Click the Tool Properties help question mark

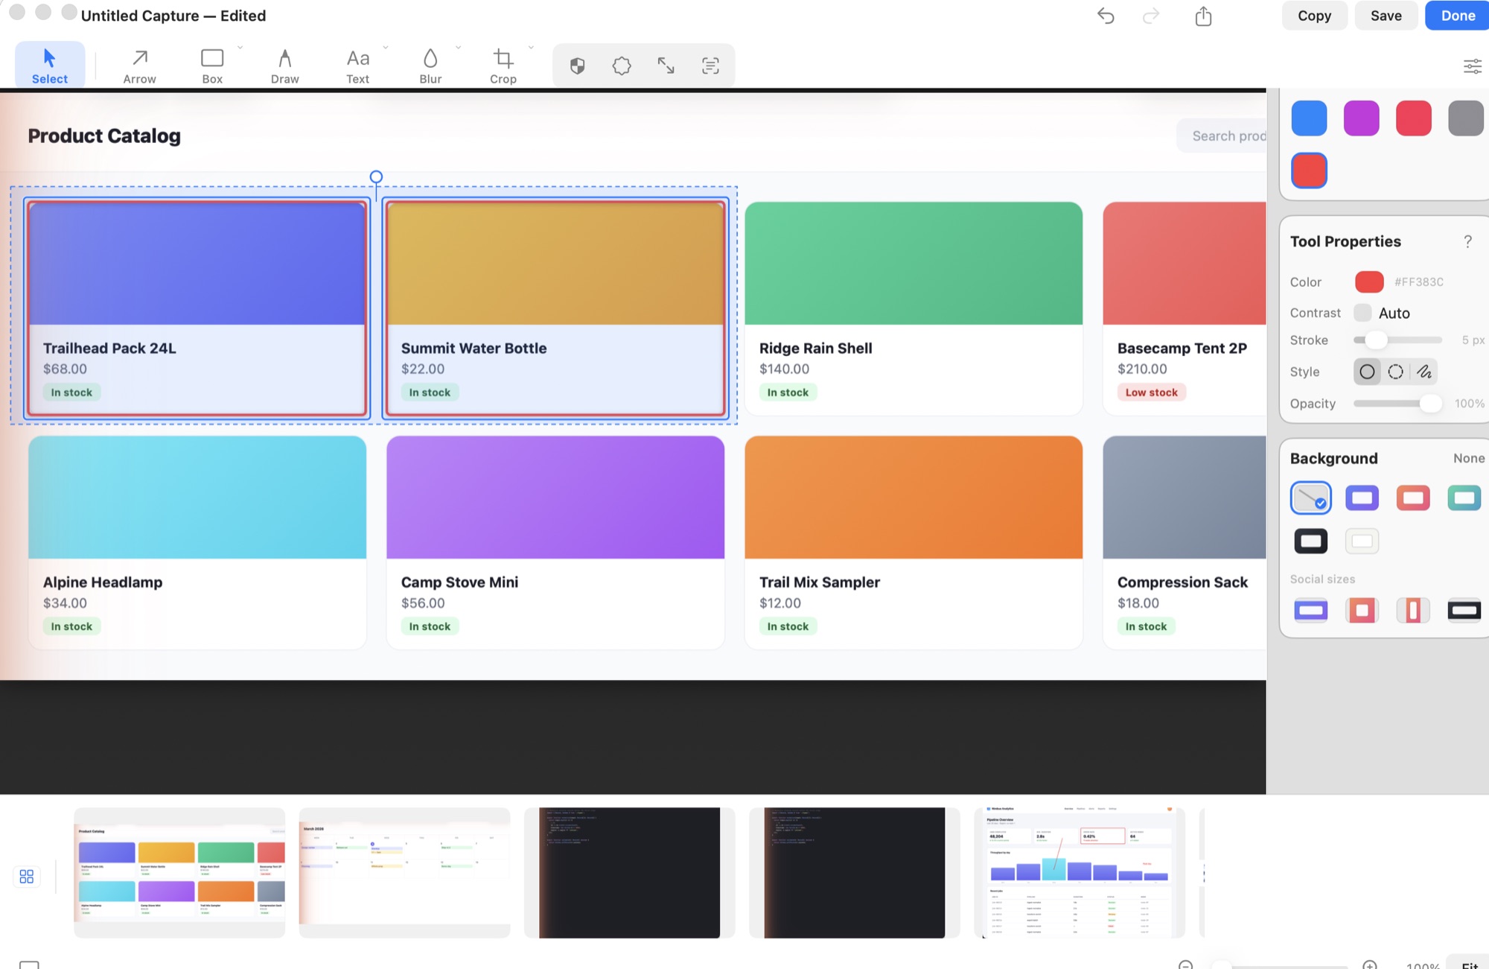point(1467,241)
